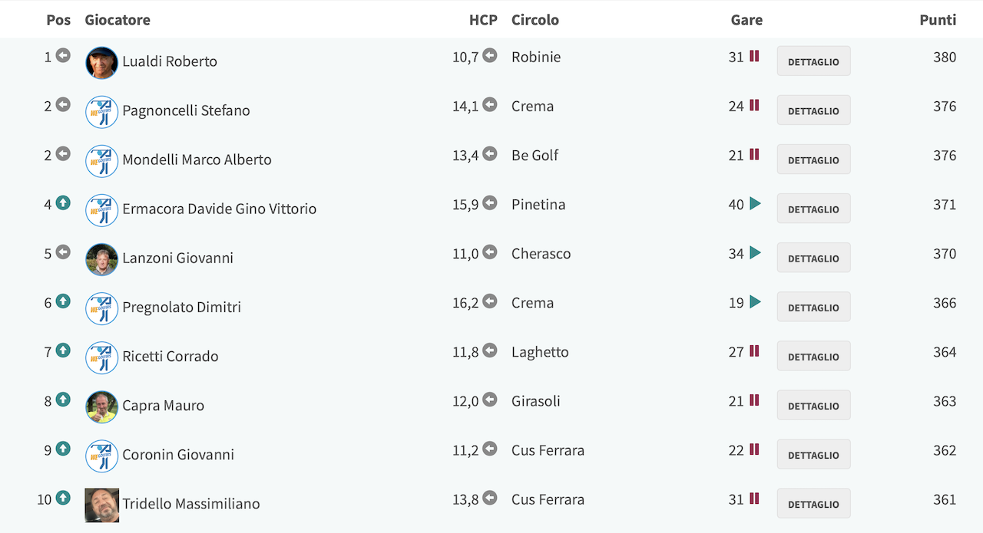The height and width of the screenshot is (533, 983).
Task: Click the golf logo avatar of Pagnoncelli Stefano
Action: (101, 112)
